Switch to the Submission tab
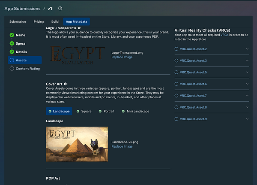Image resolution: width=257 pixels, height=185 pixels. point(18,21)
